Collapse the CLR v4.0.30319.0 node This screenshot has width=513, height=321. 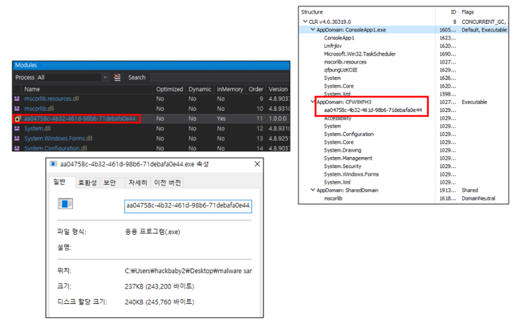pos(305,22)
